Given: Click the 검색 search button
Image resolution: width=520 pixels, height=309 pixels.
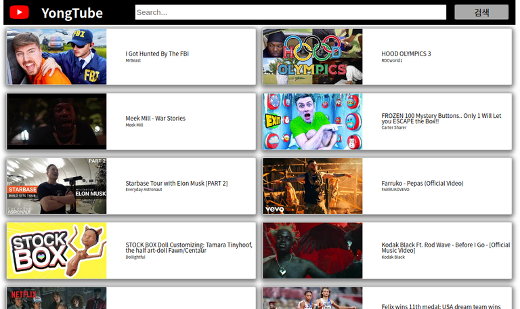Looking at the screenshot, I should pos(481,12).
